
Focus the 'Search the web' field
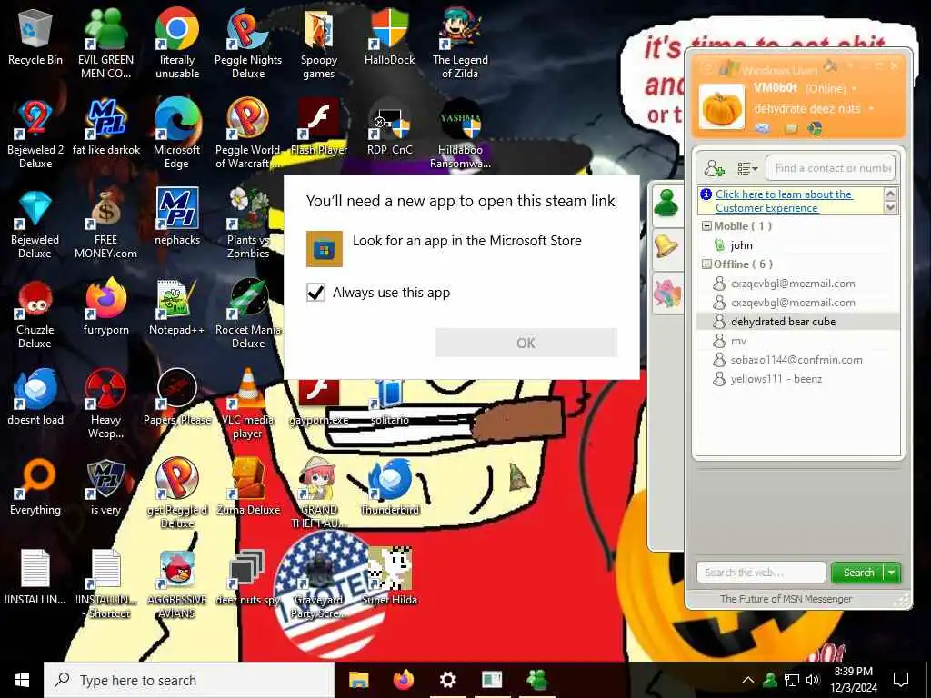pos(761,573)
